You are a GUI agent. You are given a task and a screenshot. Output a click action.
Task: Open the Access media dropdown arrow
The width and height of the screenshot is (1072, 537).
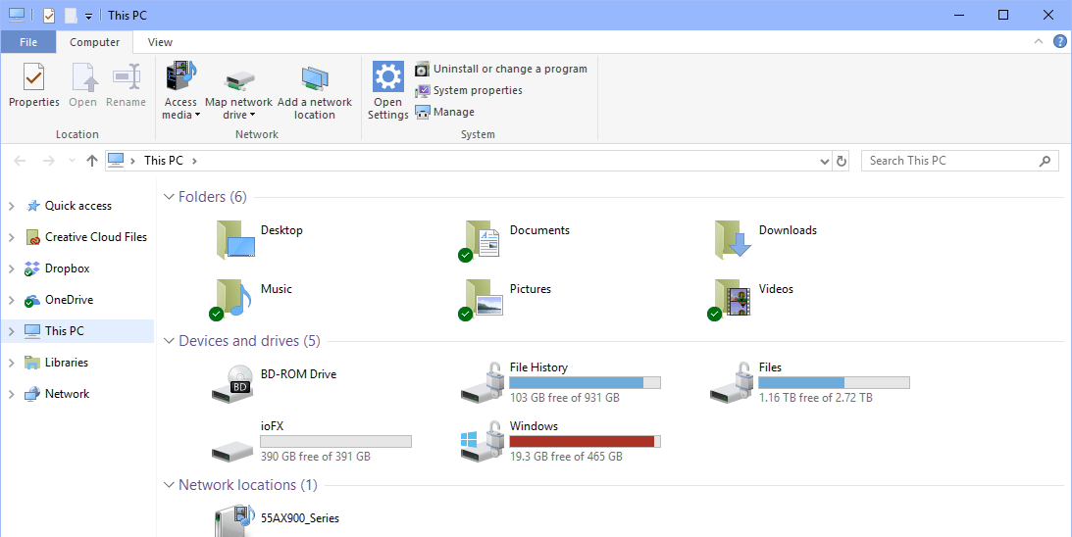point(197,115)
